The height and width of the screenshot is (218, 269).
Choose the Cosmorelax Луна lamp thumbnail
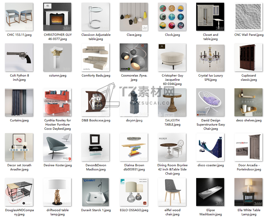[134, 57]
